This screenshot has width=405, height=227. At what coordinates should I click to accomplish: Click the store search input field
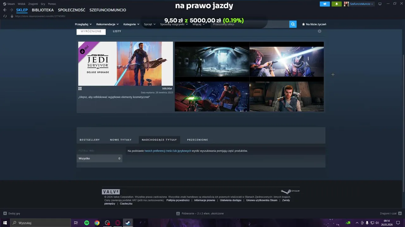(x=250, y=24)
